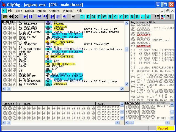Viewport: 176px width, 132px height.
Task: Click the Registers (FPU) header button
Action: (x=152, y=23)
